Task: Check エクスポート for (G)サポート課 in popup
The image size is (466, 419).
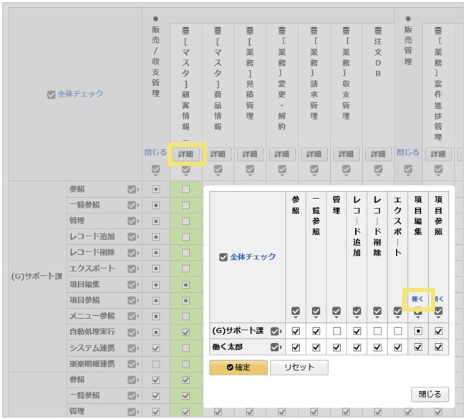Action: [x=398, y=331]
